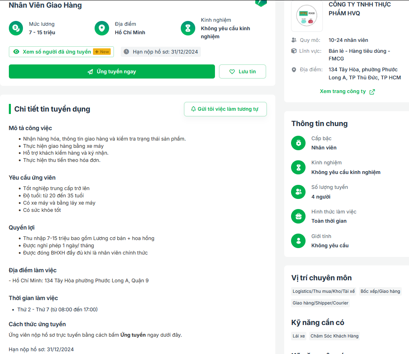This screenshot has height=354, width=409.
Task: Click the Cấp bậc badge icon
Action: click(x=298, y=143)
